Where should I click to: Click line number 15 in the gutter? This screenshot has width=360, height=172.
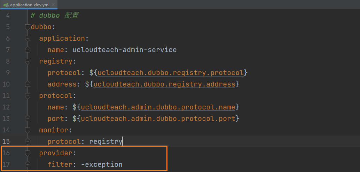tap(6, 141)
